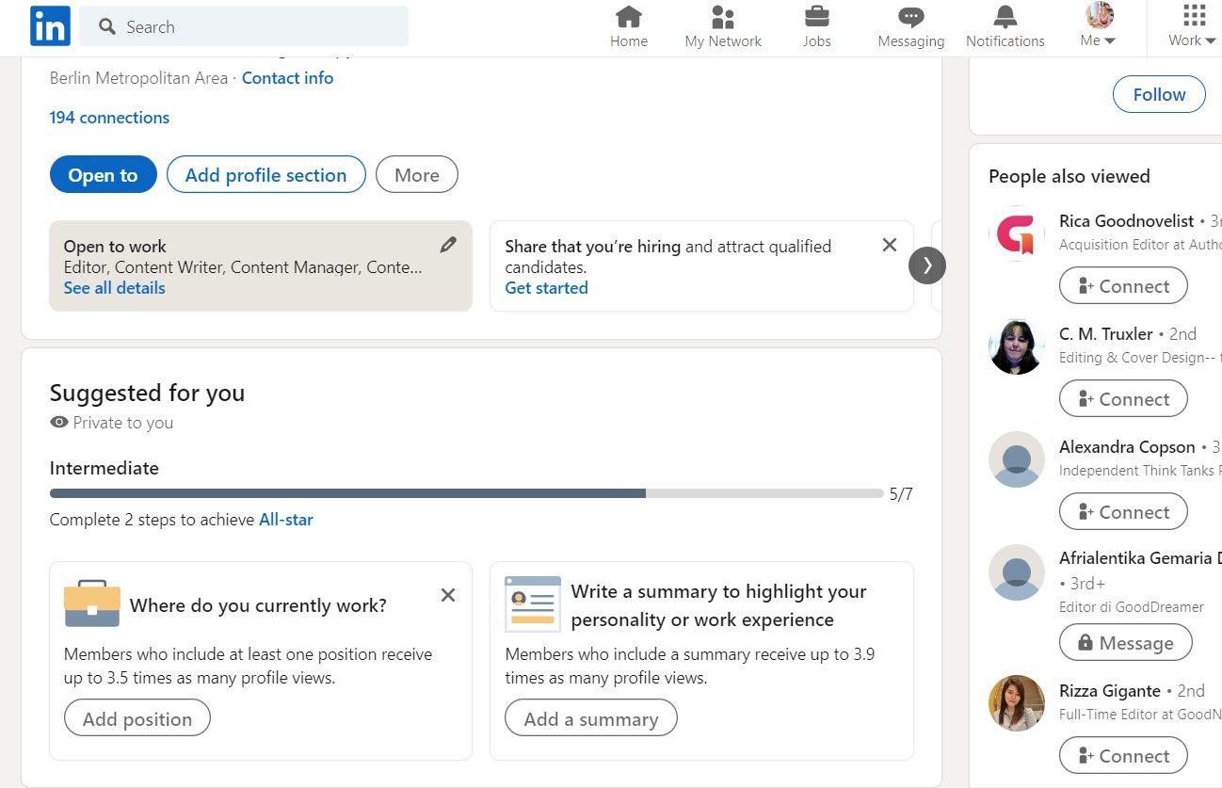This screenshot has height=788, width=1222.
Task: Open the Home feed icon
Action: [628, 17]
